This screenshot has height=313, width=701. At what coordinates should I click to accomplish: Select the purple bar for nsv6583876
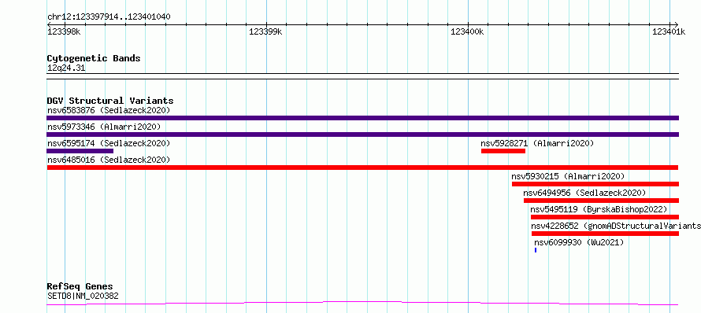[x=362, y=118]
